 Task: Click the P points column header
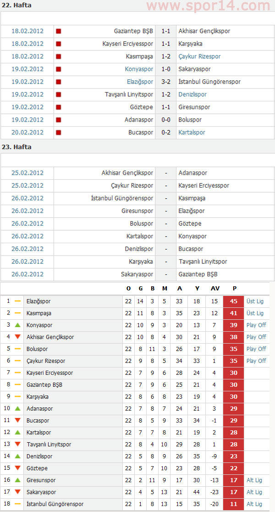click(x=235, y=288)
